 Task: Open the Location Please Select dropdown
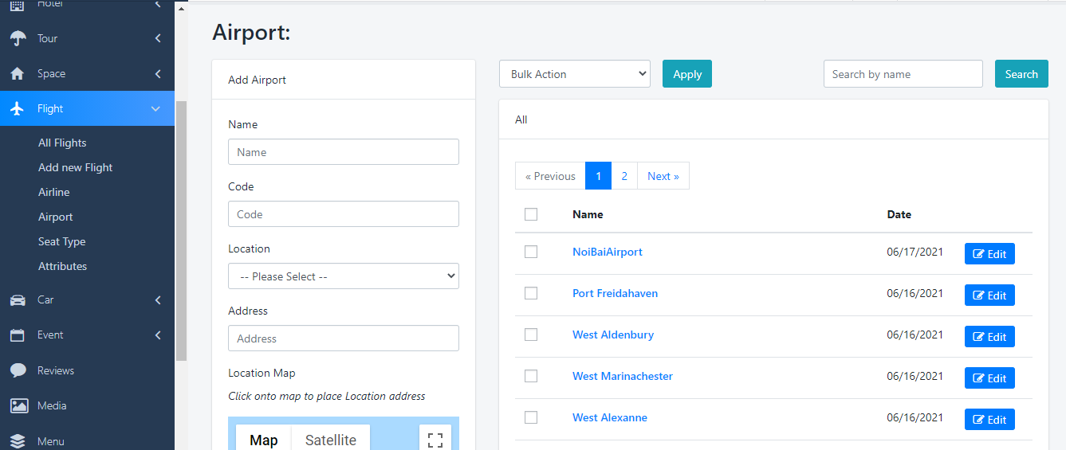pyautogui.click(x=343, y=276)
